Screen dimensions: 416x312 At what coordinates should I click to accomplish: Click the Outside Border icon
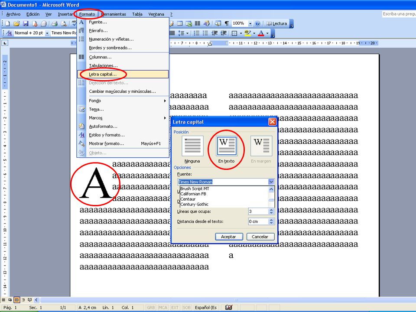(234, 33)
